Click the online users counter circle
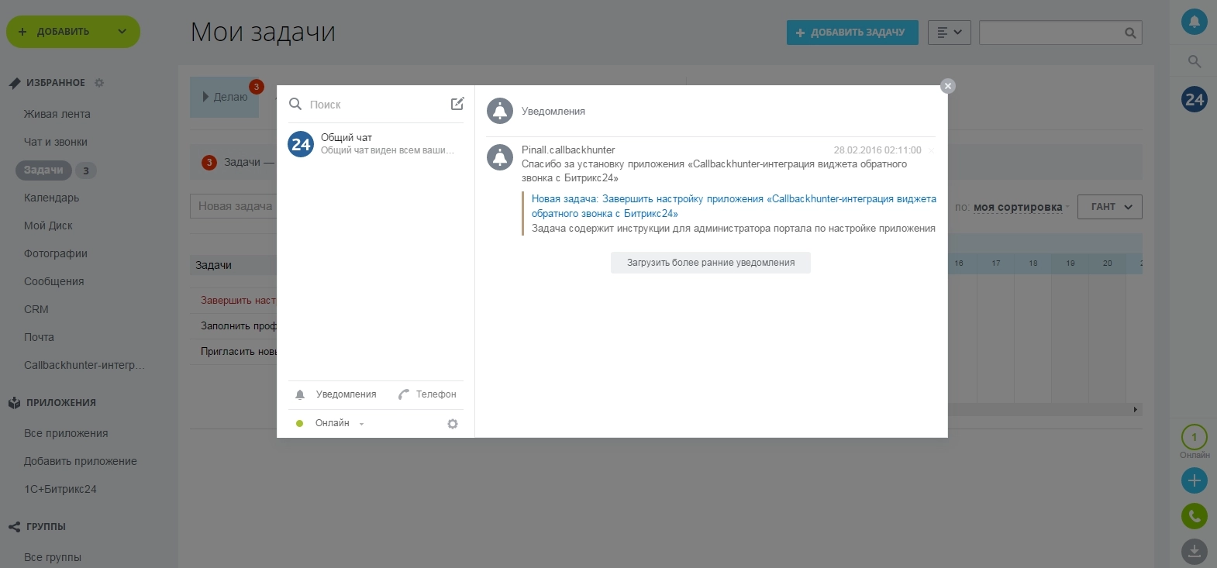 [x=1194, y=437]
